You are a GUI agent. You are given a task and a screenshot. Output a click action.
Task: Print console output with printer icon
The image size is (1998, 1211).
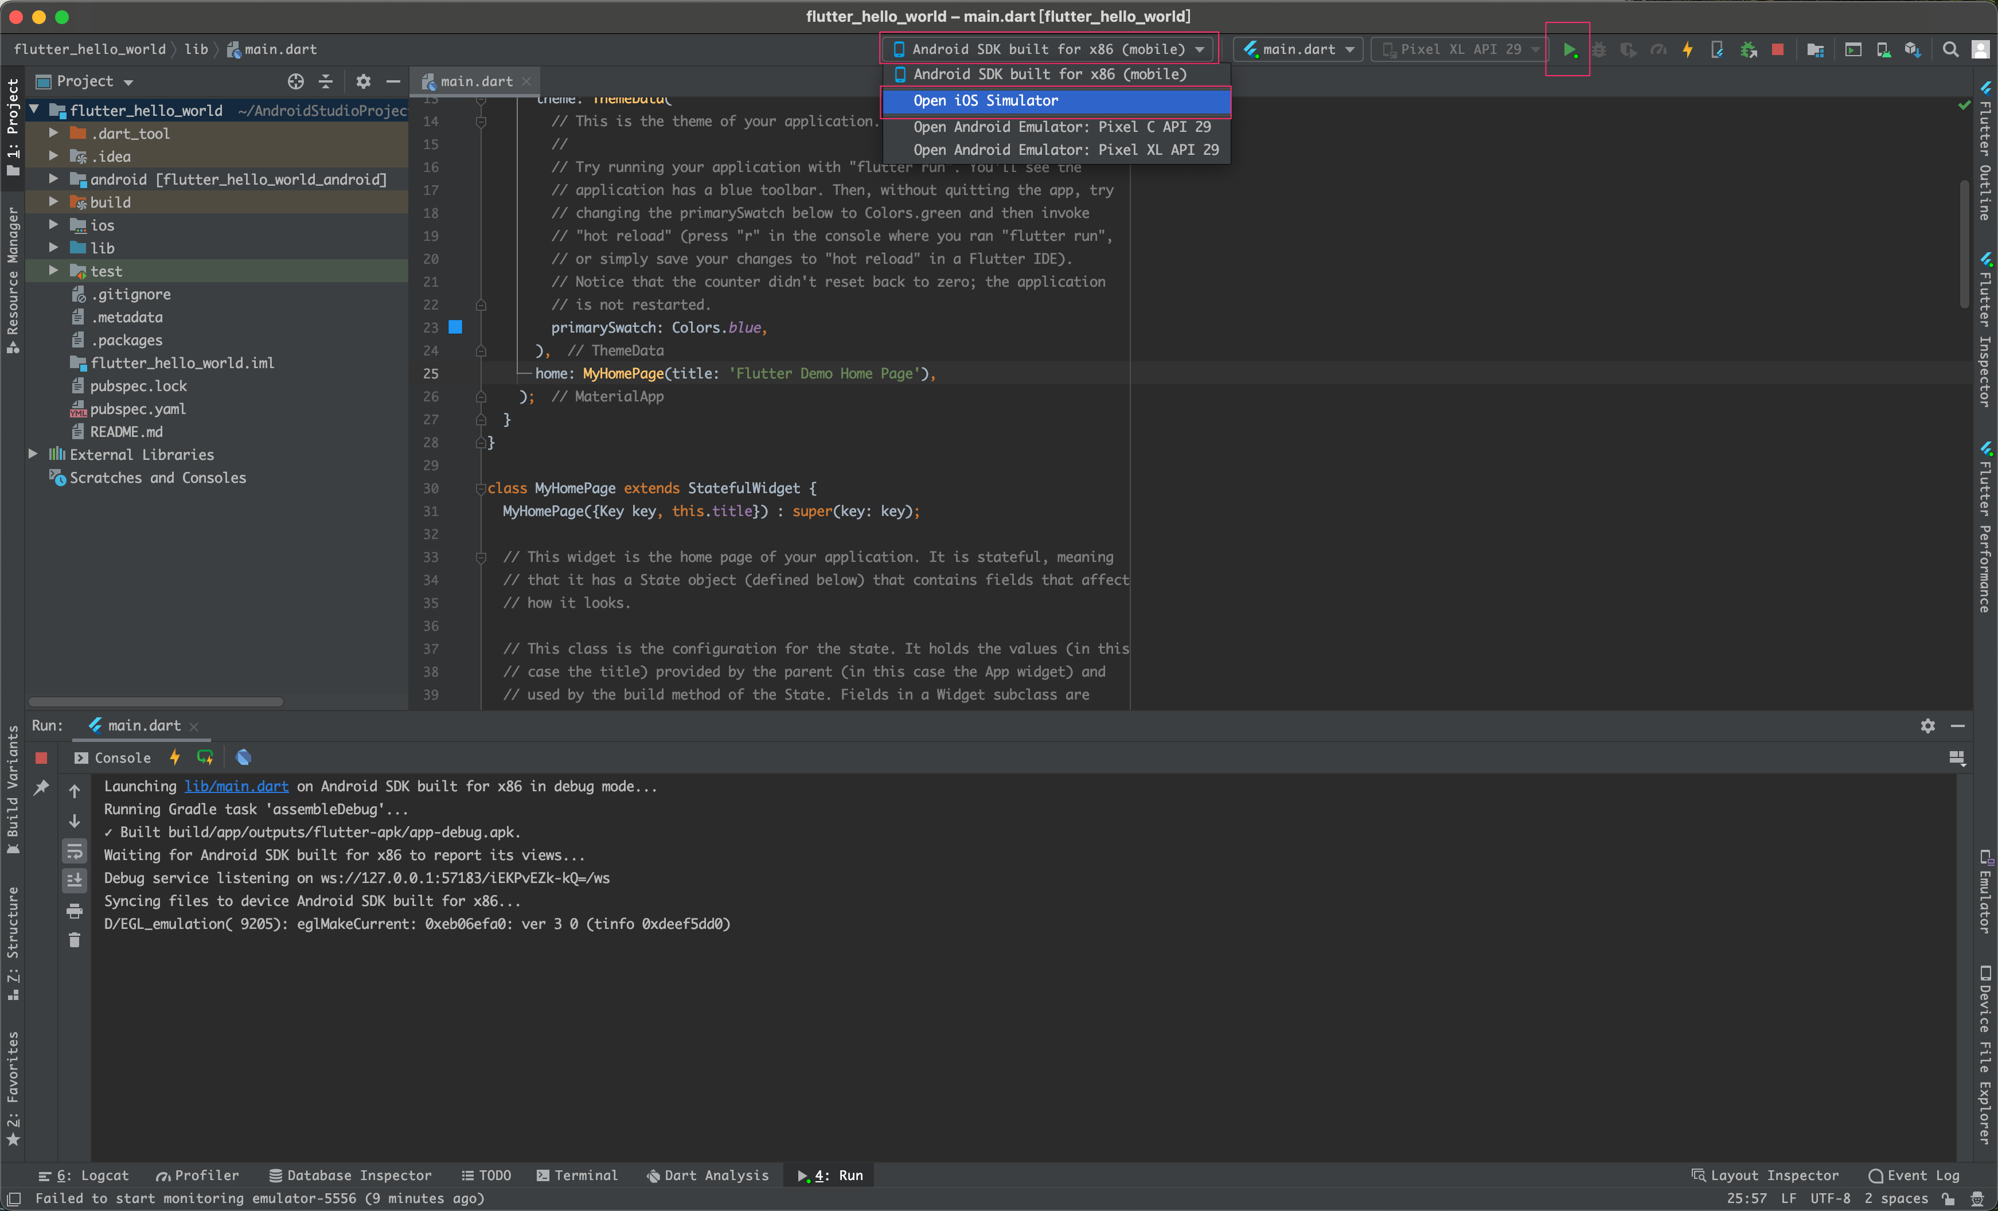tap(75, 911)
